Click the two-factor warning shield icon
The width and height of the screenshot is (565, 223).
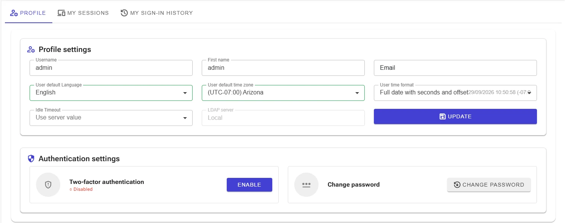(48, 185)
